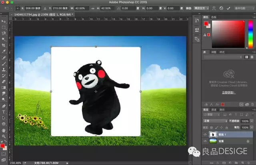This screenshot has height=165, width=256.
Task: Select the Move tool
Action: 4,21
